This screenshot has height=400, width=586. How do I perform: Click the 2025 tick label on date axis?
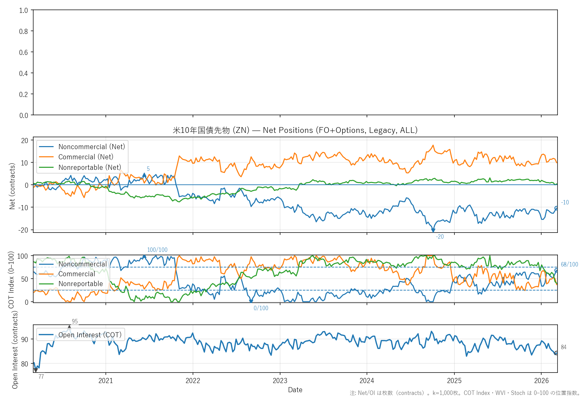454,381
